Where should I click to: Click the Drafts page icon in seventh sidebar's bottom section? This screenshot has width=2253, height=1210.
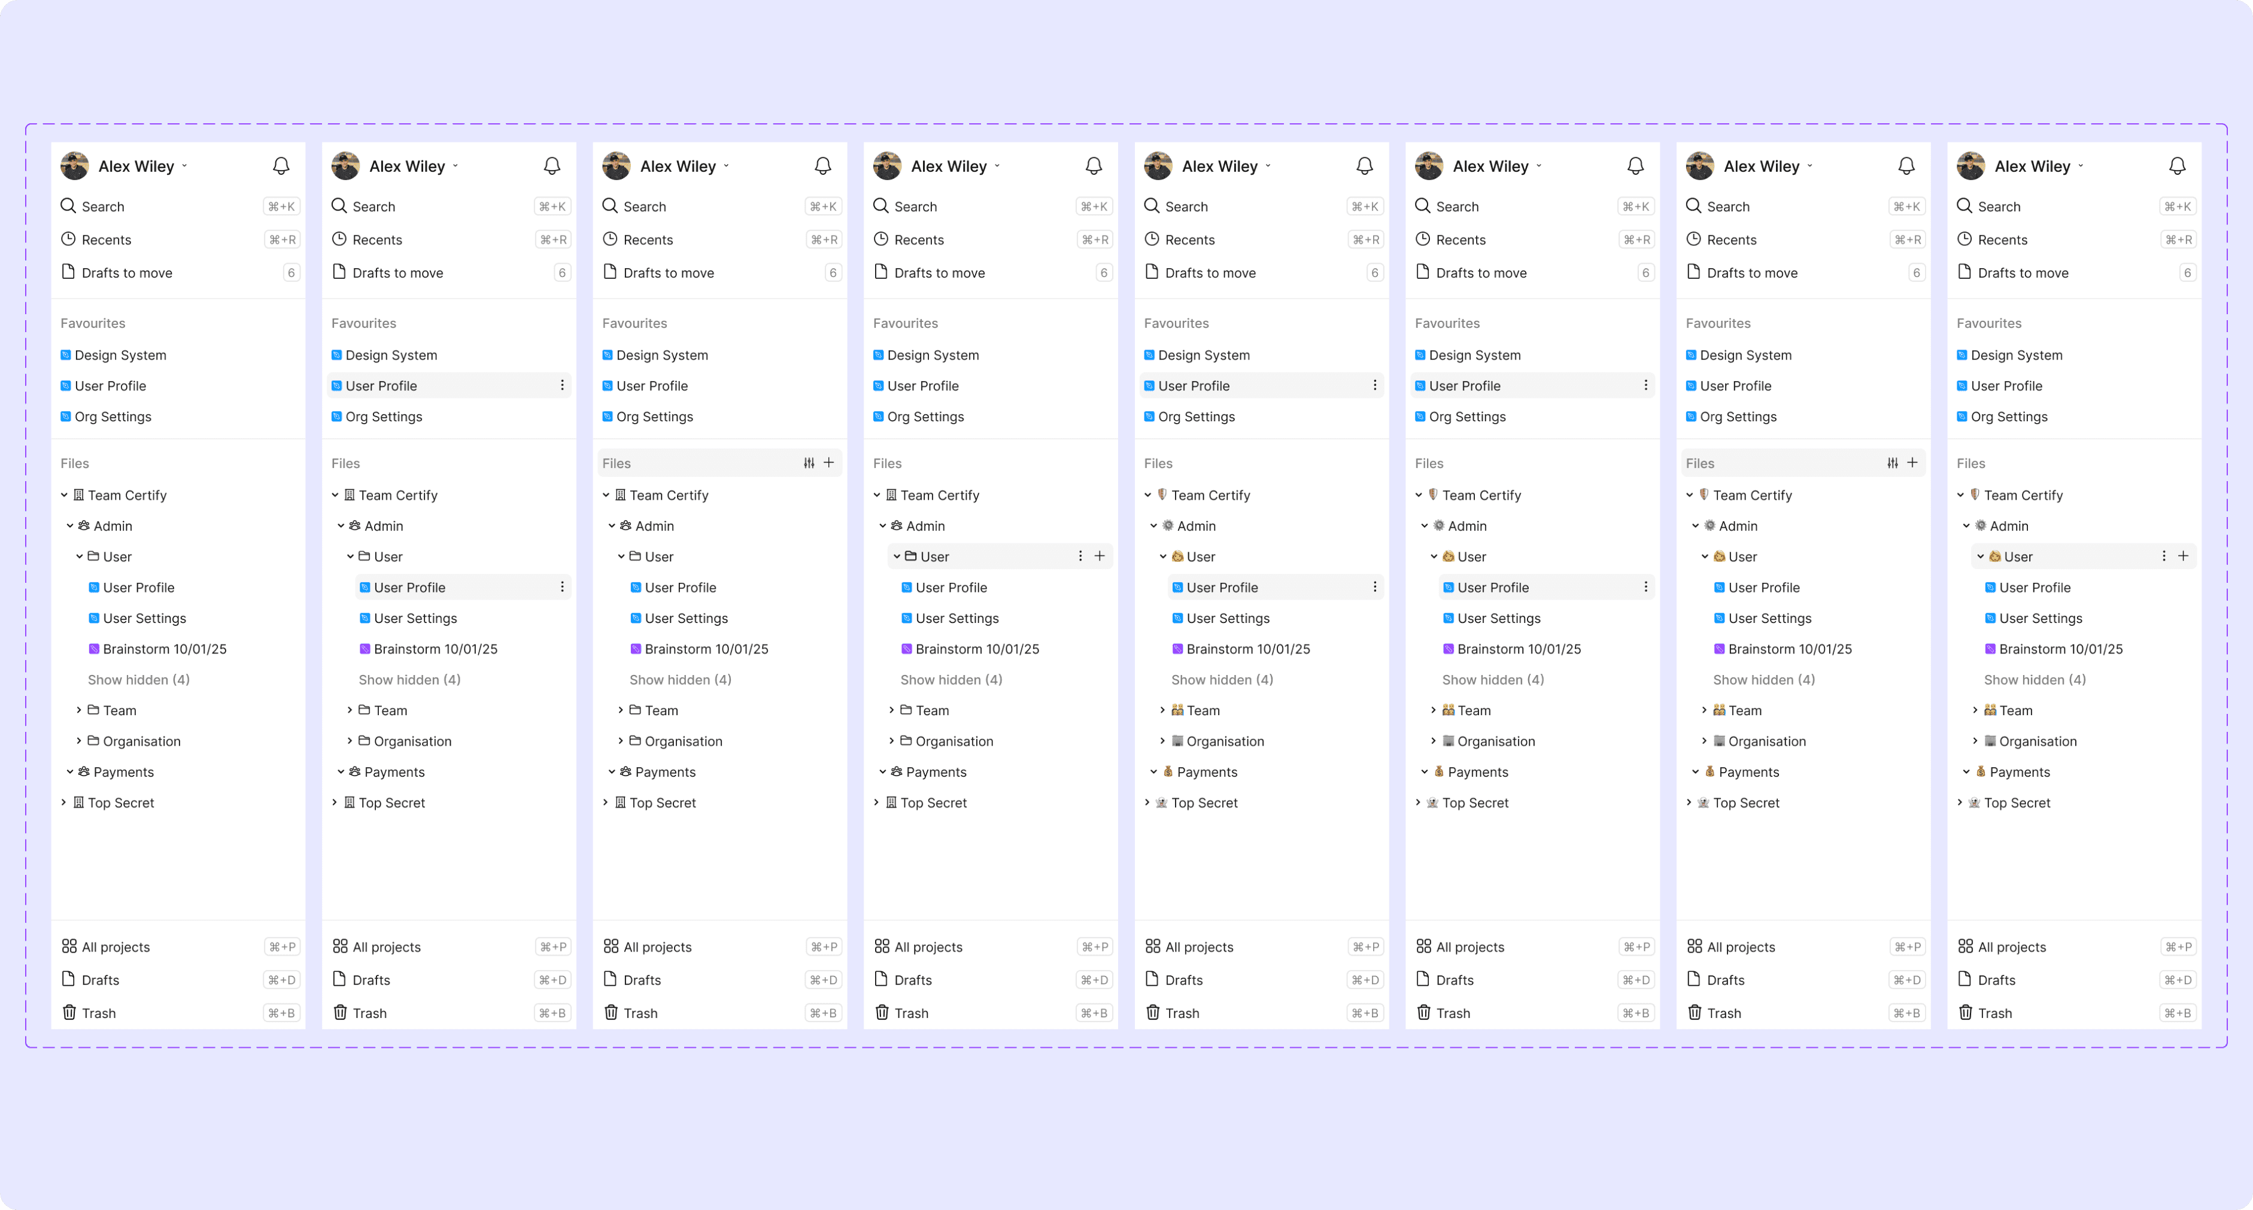pyautogui.click(x=1694, y=979)
